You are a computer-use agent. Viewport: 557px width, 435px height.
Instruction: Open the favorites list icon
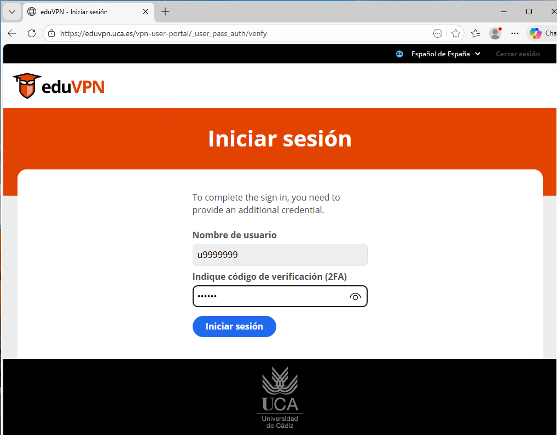click(475, 33)
